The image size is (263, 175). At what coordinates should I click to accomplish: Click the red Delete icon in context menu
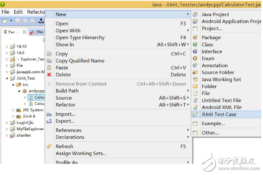click(x=49, y=75)
